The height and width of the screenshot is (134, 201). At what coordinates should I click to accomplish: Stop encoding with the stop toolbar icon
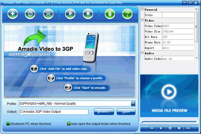tap(88, 14)
